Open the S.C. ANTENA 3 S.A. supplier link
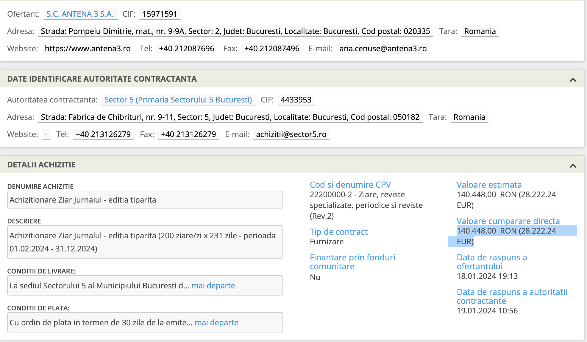Viewport: 587px width, 342px height. 80,14
